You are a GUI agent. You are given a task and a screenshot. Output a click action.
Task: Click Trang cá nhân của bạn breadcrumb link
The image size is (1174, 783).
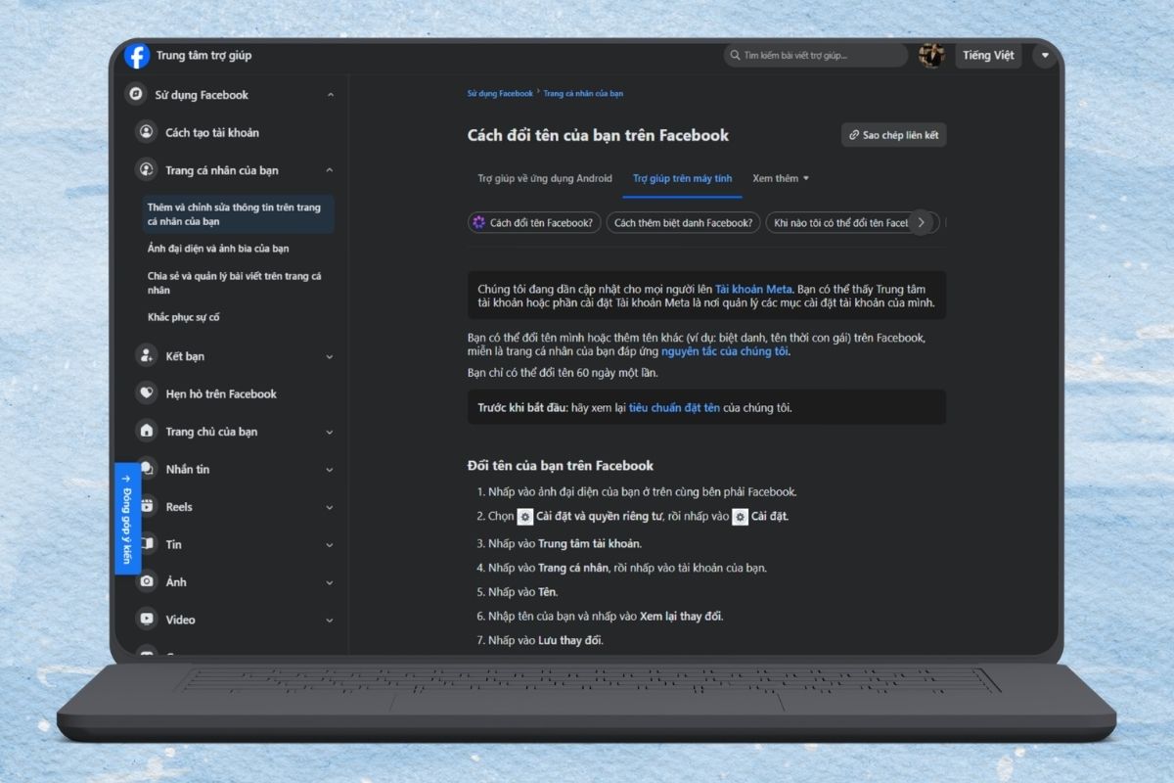coord(583,94)
